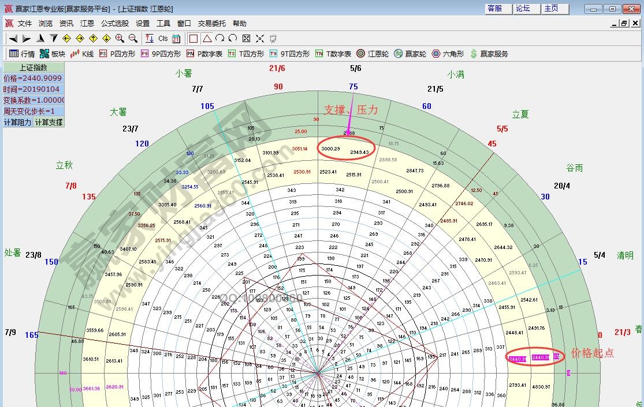644x407 pixels.
Task: Click the calendar date icon
Action: coord(176,39)
